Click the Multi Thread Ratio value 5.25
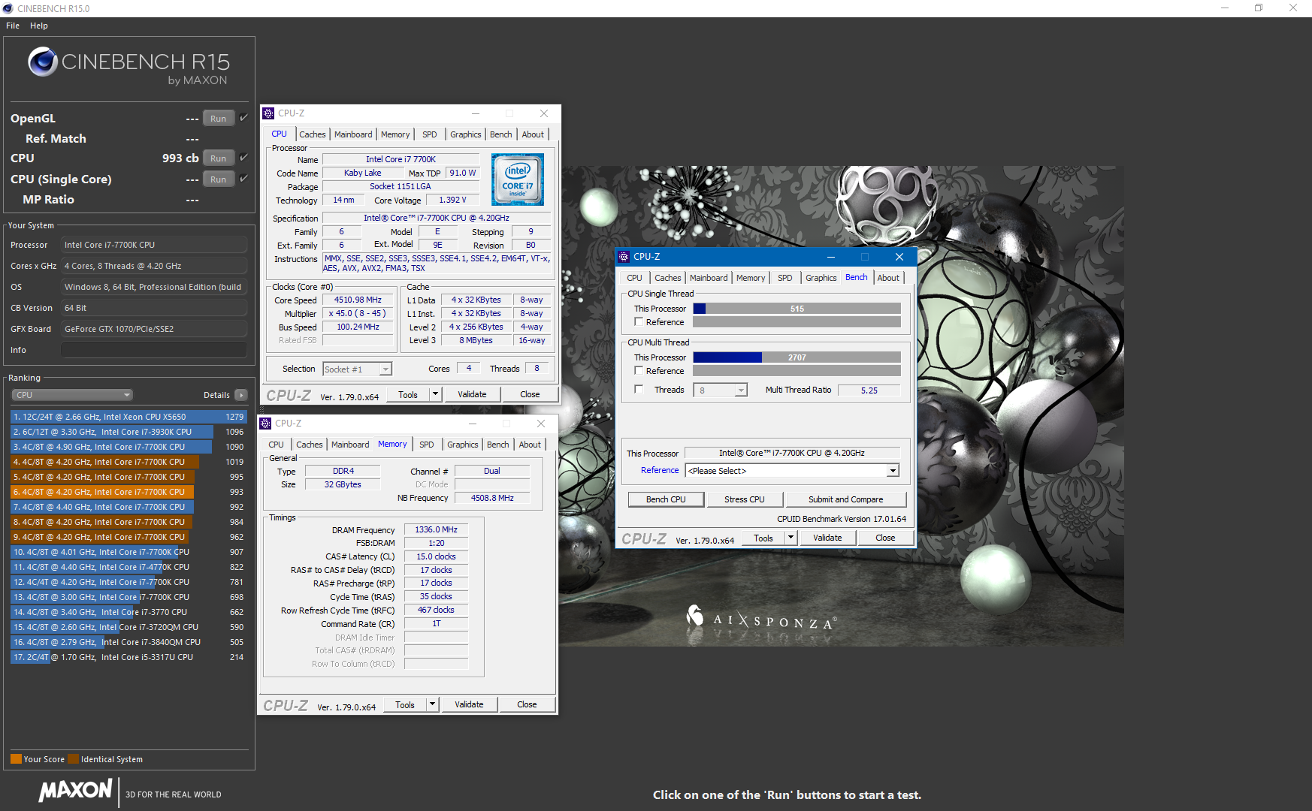 pyautogui.click(x=869, y=390)
